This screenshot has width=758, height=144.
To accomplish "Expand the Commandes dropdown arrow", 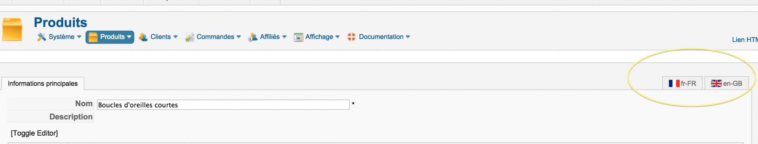I will [239, 37].
